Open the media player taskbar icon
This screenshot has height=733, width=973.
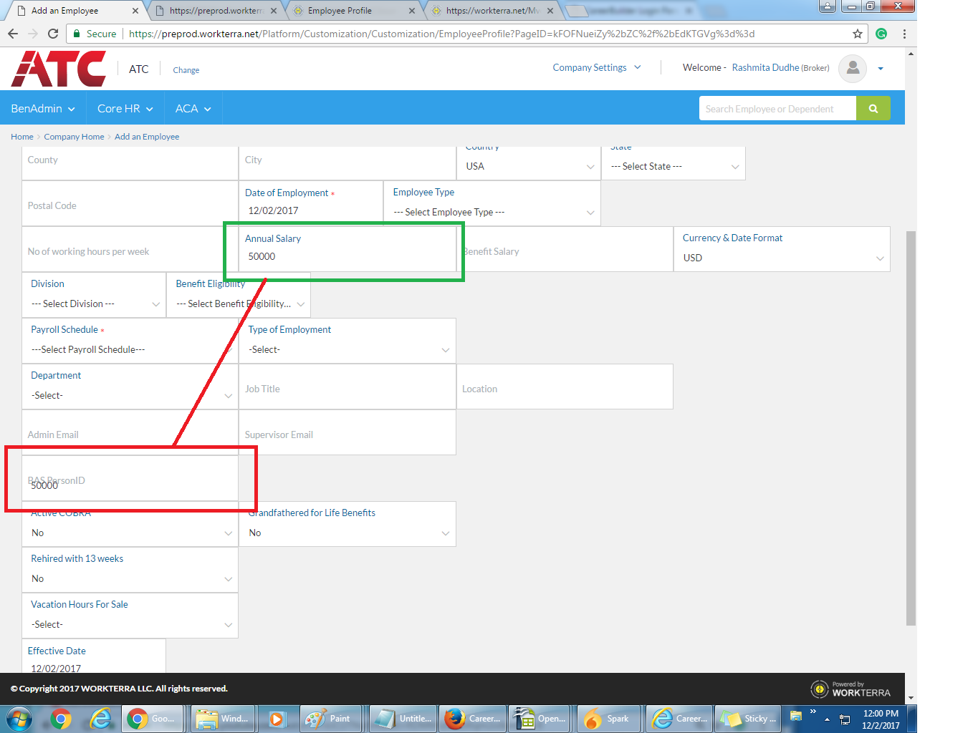pos(277,719)
